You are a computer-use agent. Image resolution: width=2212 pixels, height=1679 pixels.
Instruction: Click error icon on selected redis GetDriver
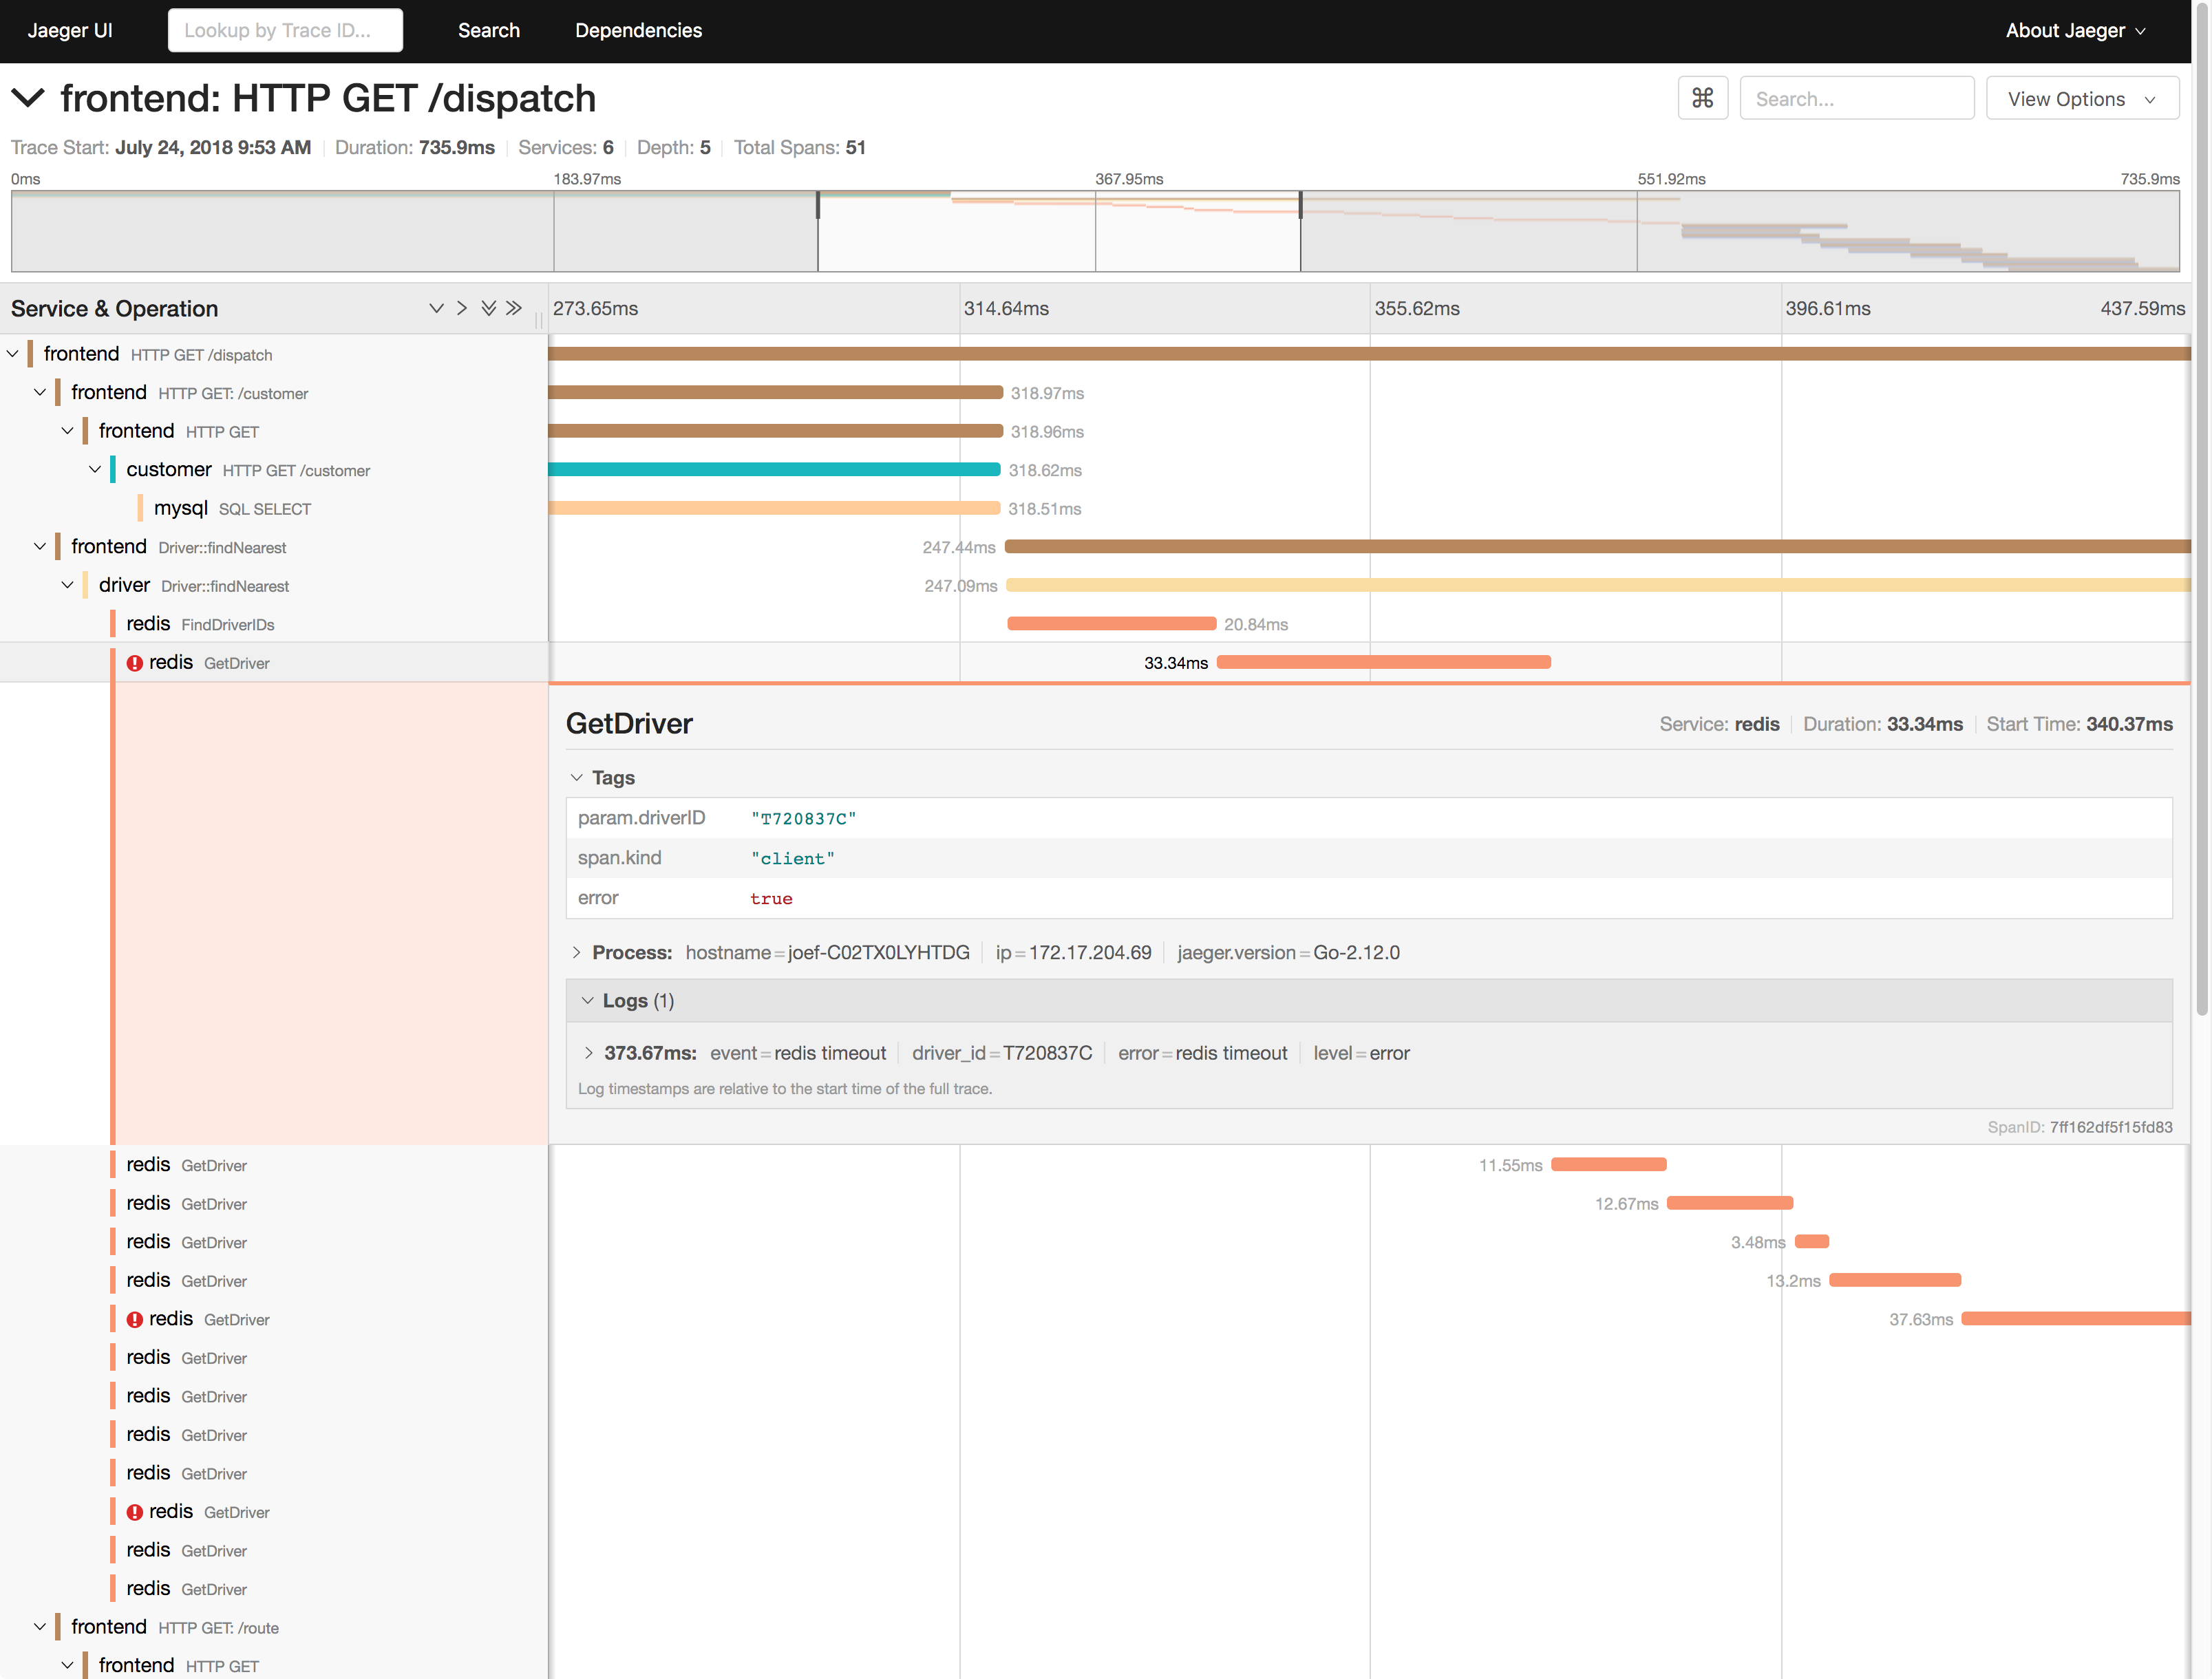tap(135, 663)
